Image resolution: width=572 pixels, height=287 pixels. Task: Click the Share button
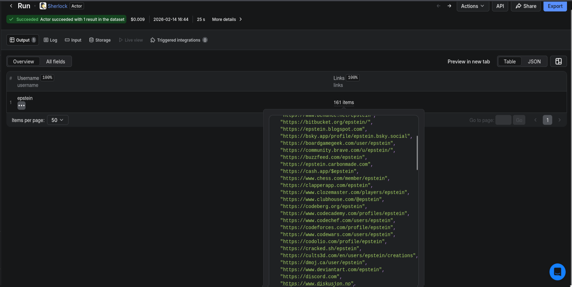526,6
